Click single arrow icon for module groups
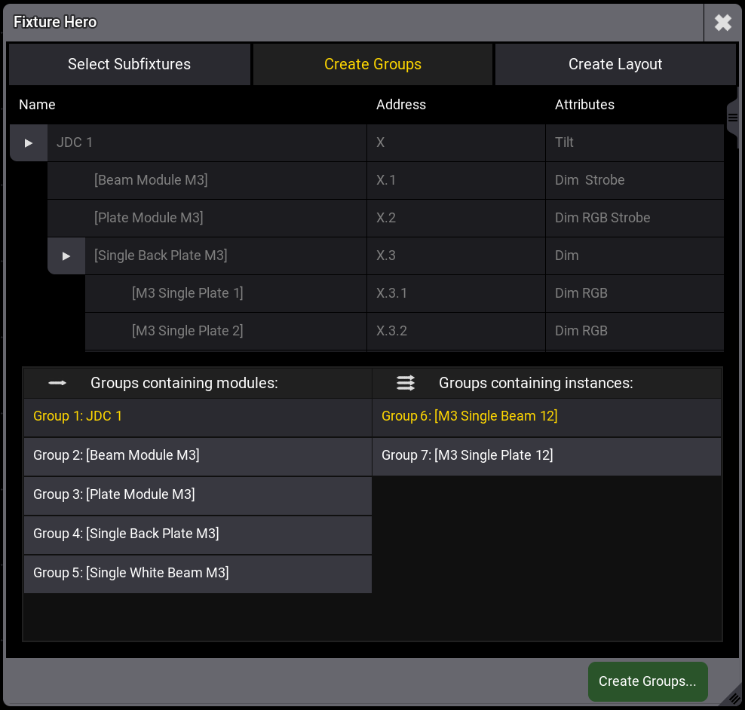745x710 pixels. 57,383
